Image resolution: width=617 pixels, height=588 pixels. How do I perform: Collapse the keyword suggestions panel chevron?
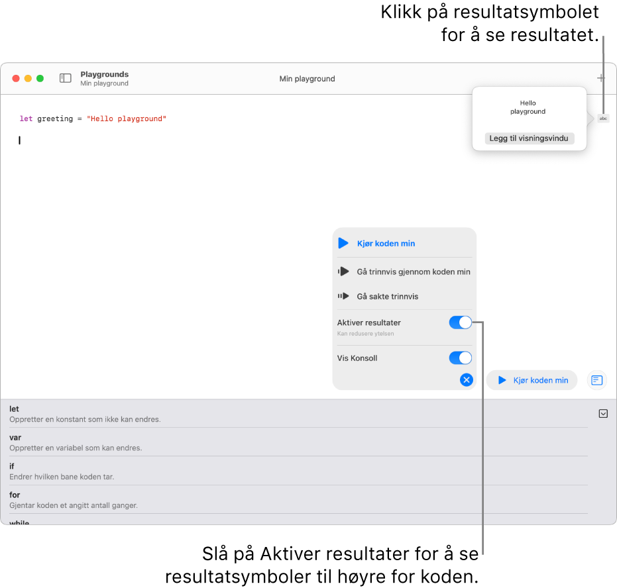pyautogui.click(x=603, y=413)
